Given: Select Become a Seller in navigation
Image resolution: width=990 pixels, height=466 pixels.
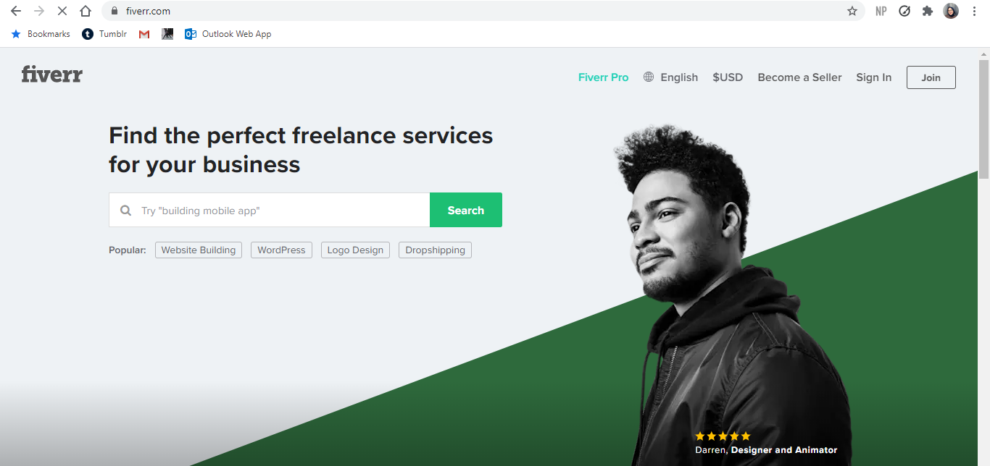Looking at the screenshot, I should pyautogui.click(x=799, y=77).
